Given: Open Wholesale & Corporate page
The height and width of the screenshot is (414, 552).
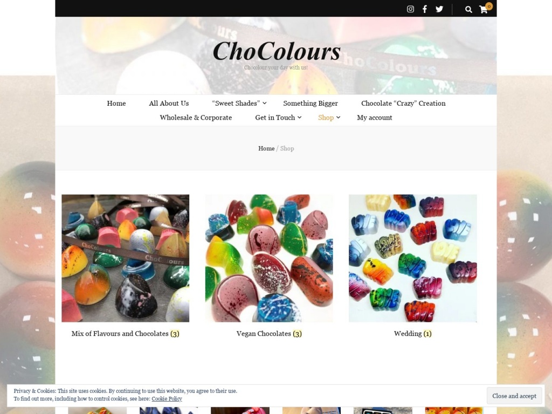Looking at the screenshot, I should [x=196, y=118].
